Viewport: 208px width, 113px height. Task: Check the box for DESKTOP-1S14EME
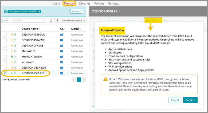(x=5, y=40)
